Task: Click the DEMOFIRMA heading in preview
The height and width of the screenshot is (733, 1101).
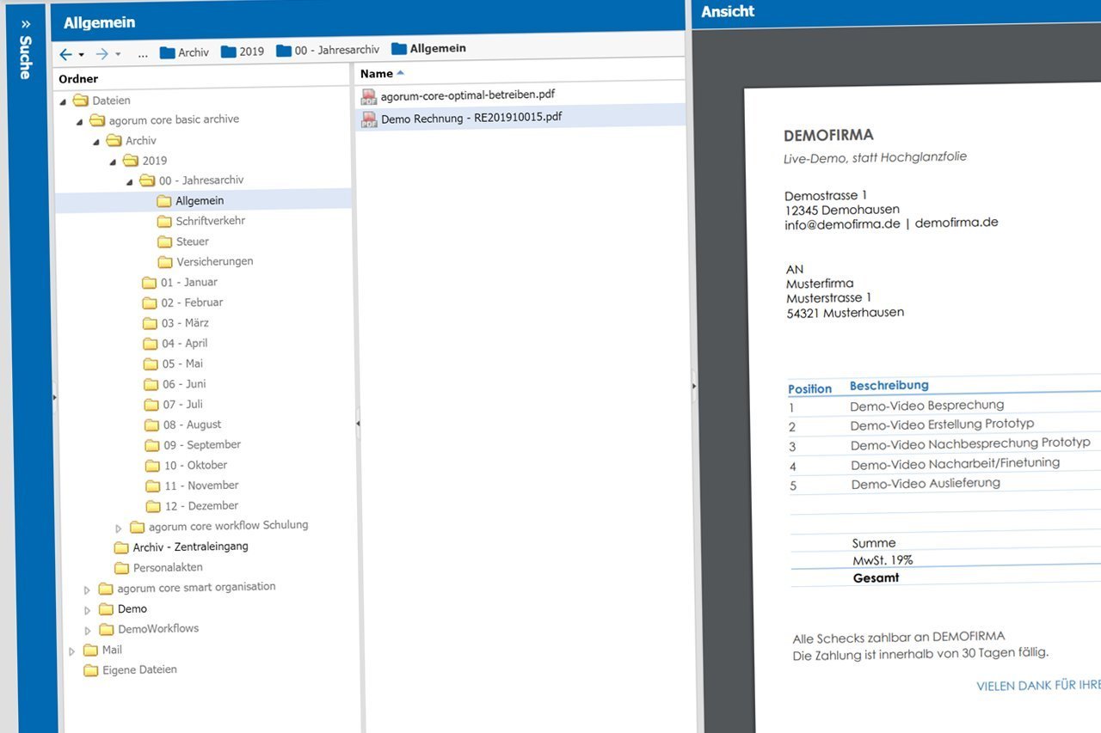Action: click(x=828, y=135)
